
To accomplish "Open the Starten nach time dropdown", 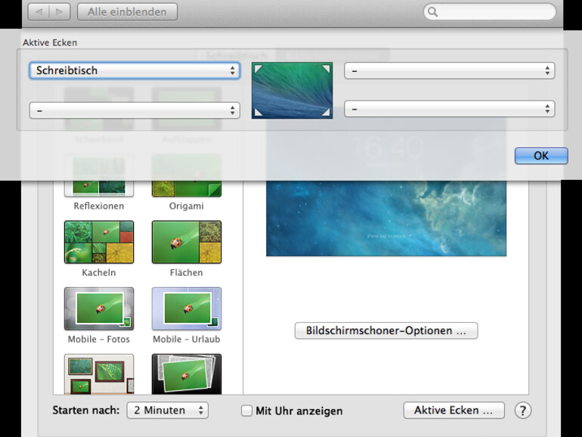I will click(x=167, y=411).
